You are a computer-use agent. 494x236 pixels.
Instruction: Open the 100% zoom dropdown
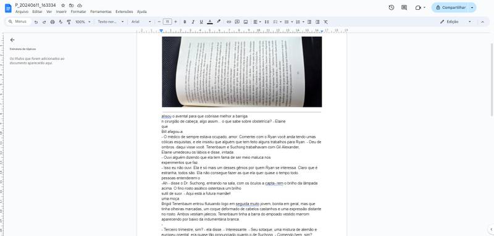click(83, 22)
